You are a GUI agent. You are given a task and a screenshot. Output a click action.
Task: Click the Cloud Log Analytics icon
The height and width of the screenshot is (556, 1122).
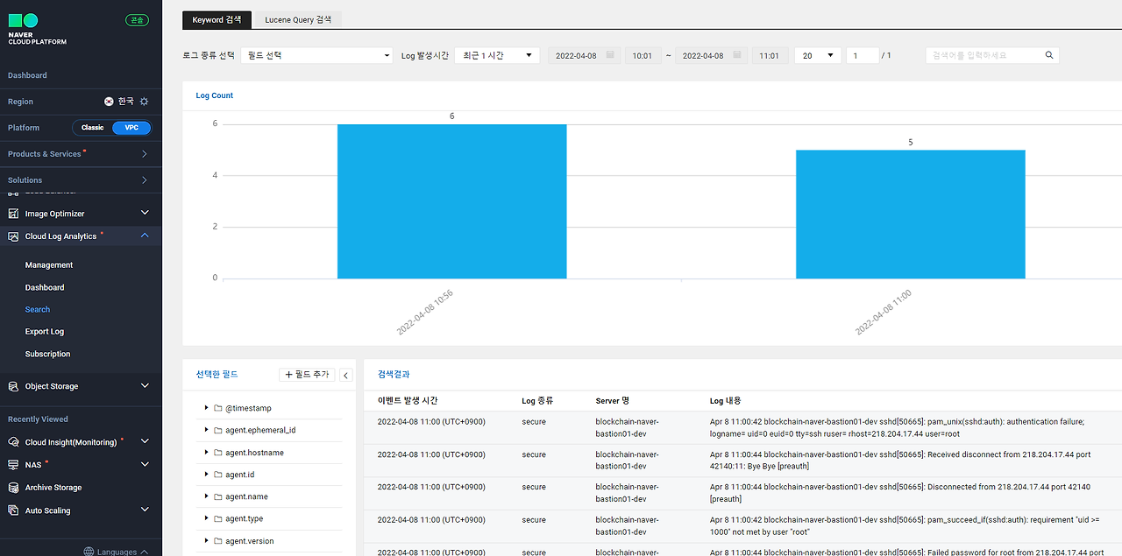coord(13,236)
